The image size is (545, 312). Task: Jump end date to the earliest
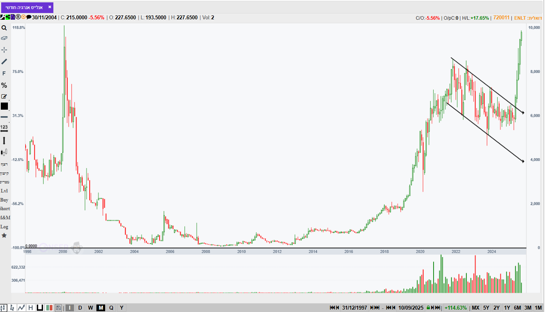(389, 308)
